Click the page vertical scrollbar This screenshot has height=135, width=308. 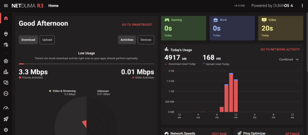point(307,42)
